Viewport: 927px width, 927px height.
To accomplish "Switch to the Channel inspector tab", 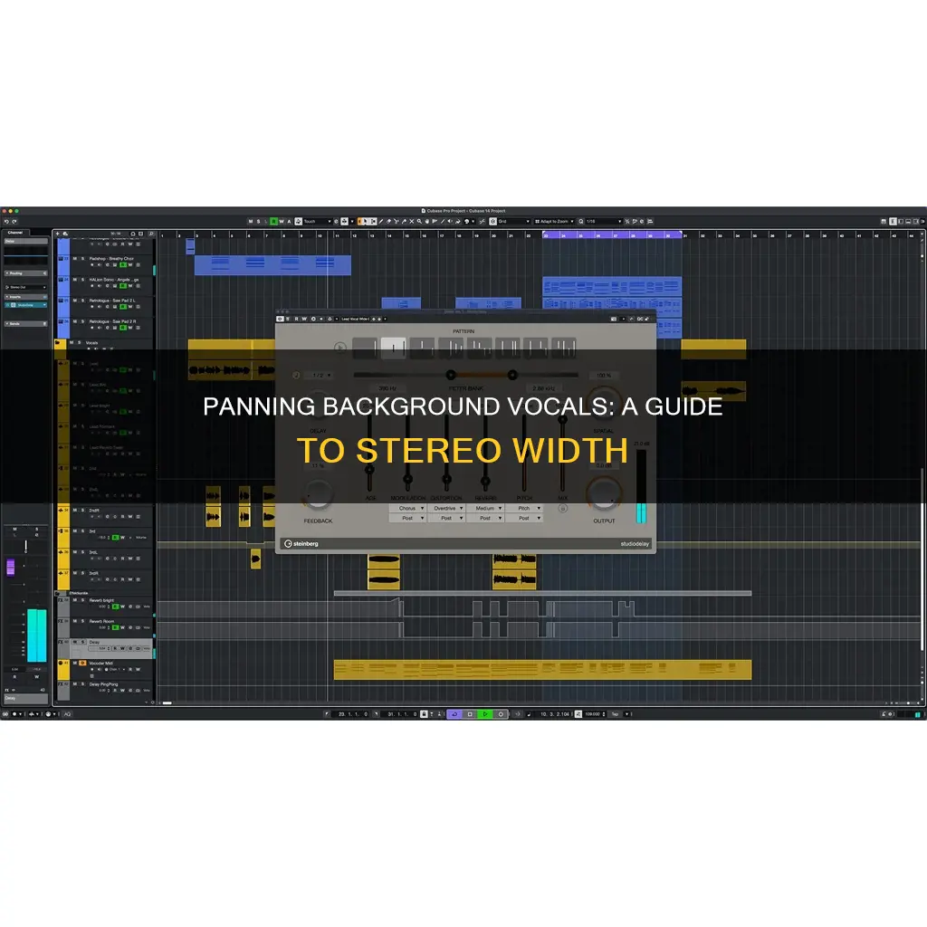I will tap(14, 233).
